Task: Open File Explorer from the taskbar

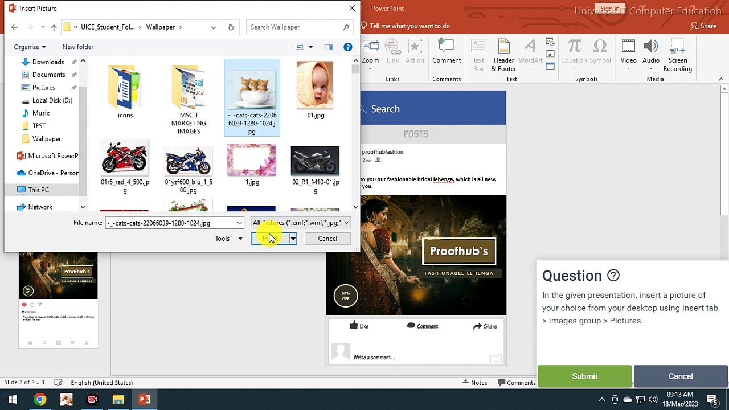Action: coord(118,400)
